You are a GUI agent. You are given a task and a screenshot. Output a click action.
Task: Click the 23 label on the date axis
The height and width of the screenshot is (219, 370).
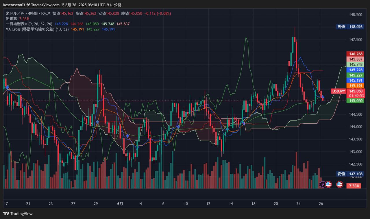(x=51, y=204)
